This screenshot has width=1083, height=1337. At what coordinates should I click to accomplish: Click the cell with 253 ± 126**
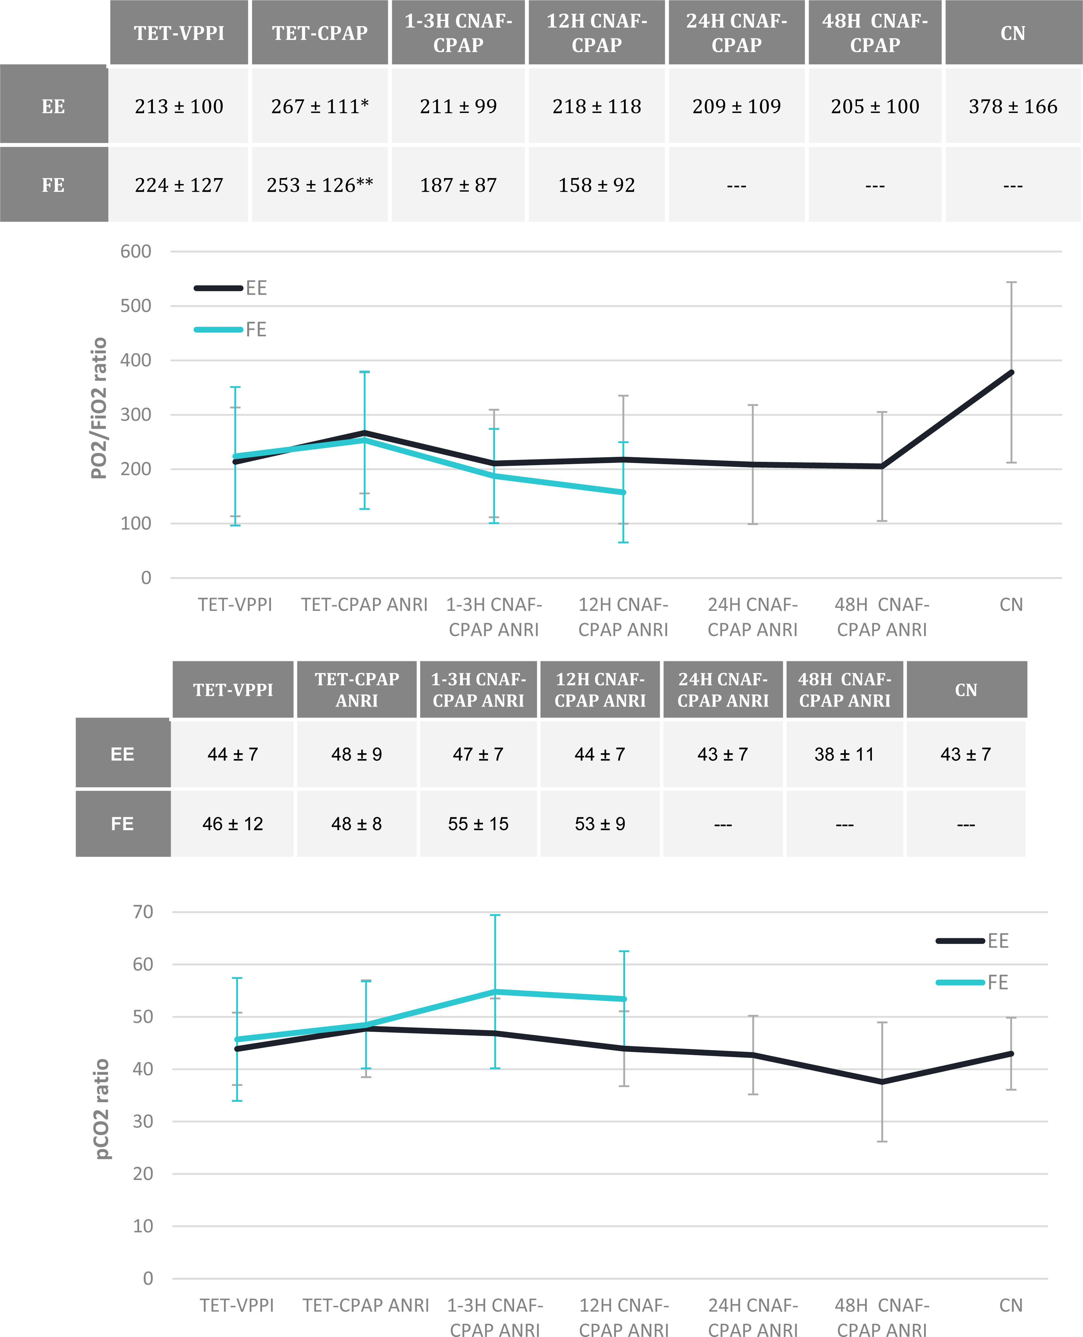coord(319,185)
